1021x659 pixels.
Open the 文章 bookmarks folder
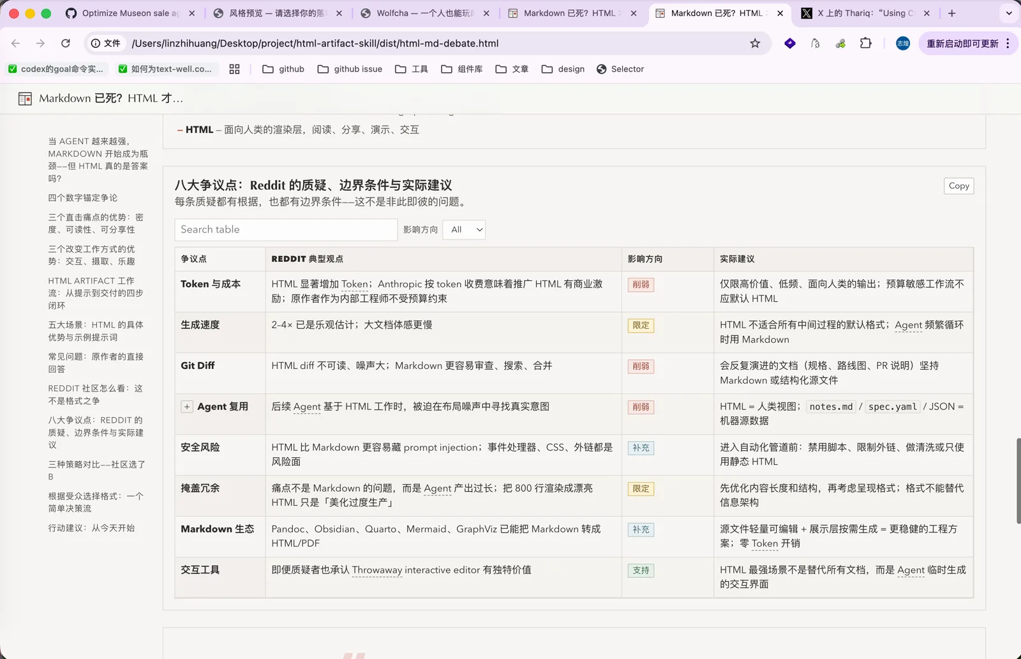coord(512,69)
